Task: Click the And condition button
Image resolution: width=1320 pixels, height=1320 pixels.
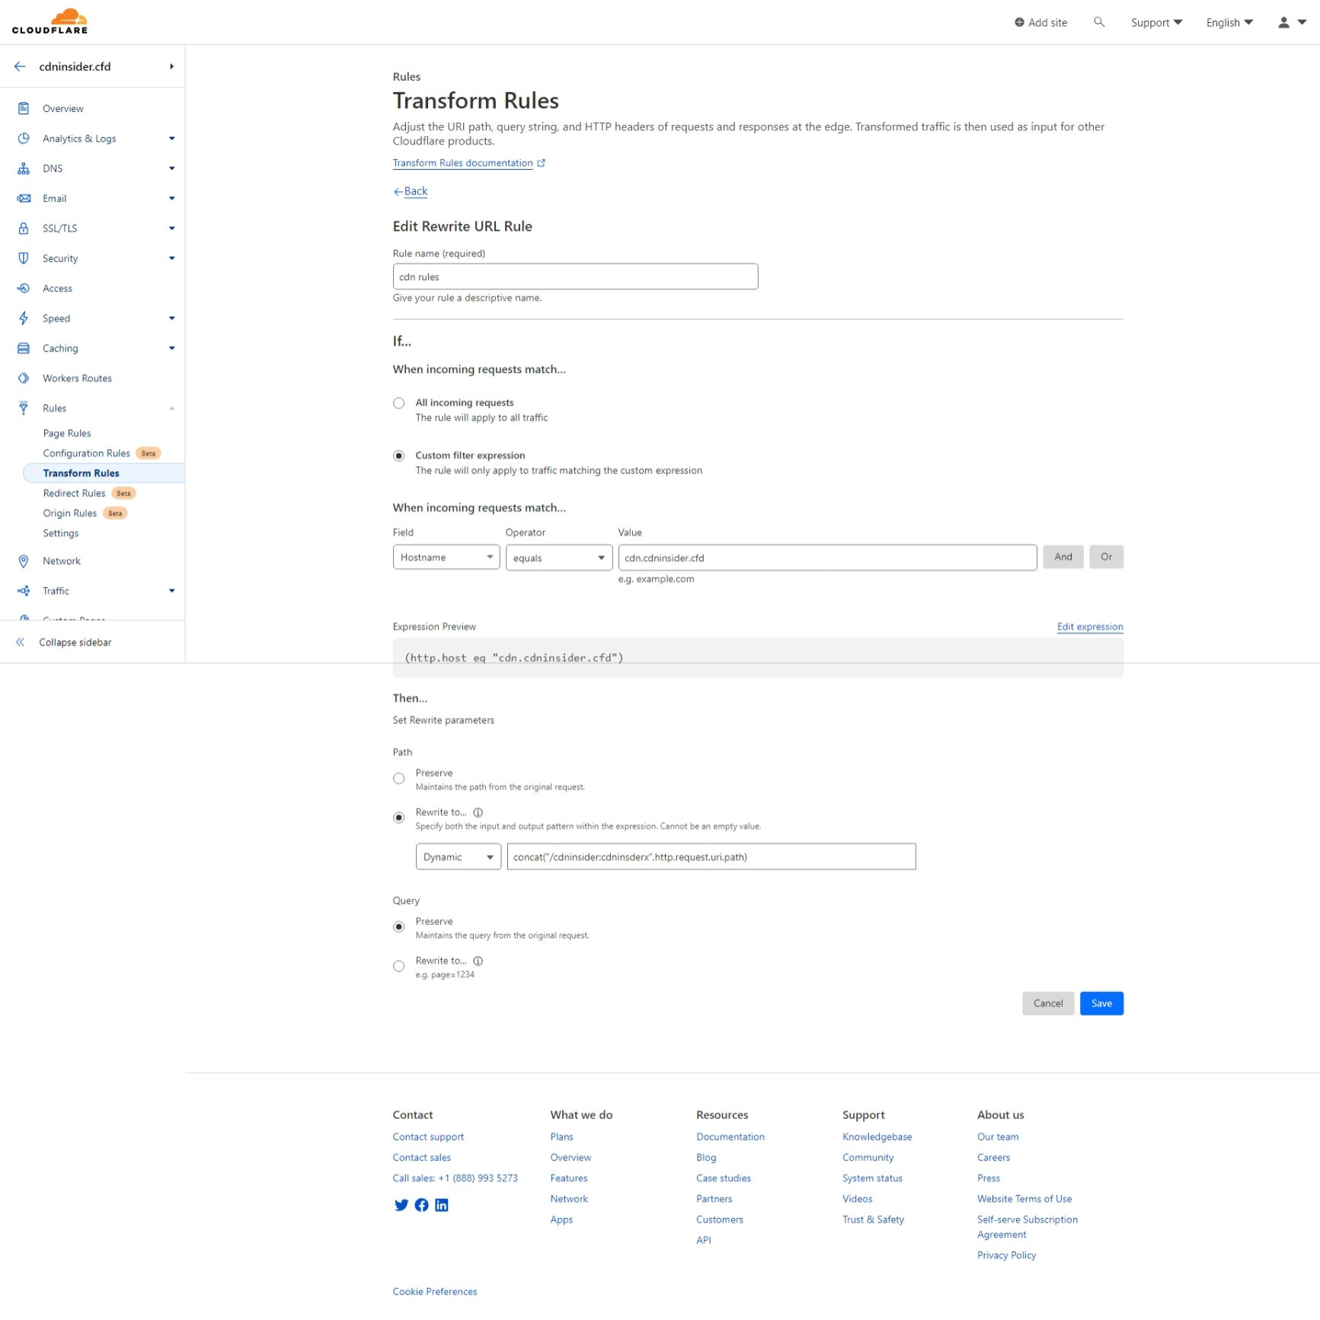Action: (1063, 556)
